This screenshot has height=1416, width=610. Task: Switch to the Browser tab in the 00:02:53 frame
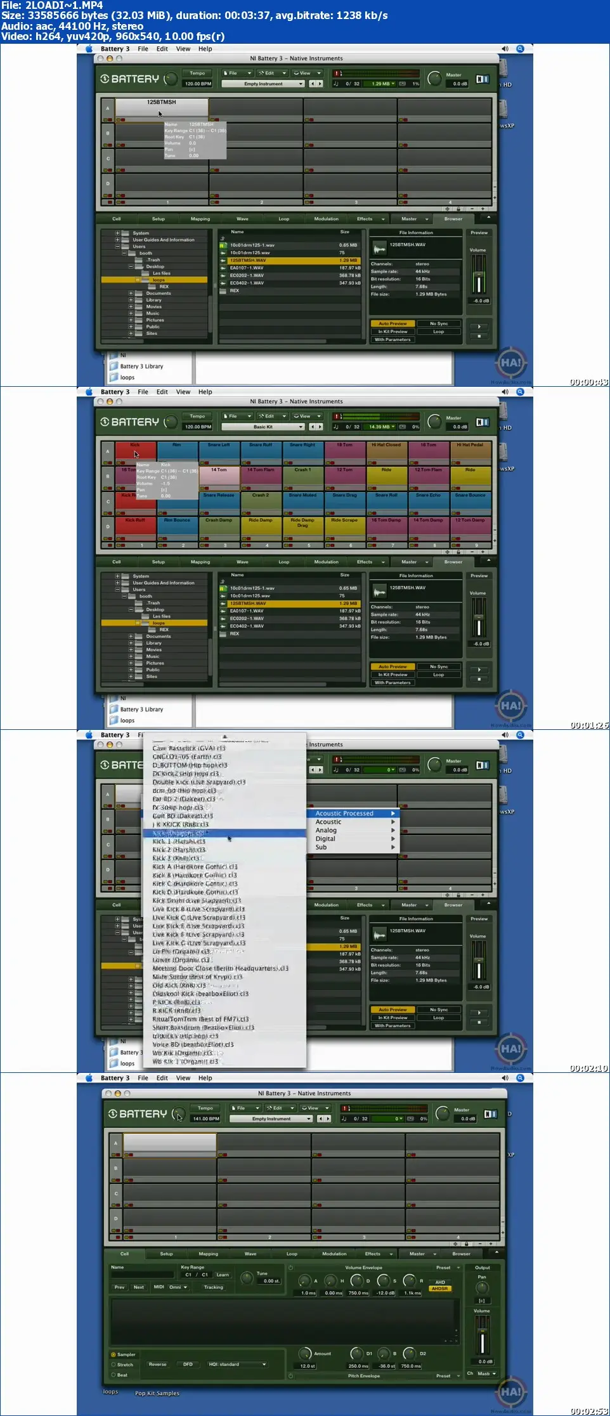(x=462, y=1254)
